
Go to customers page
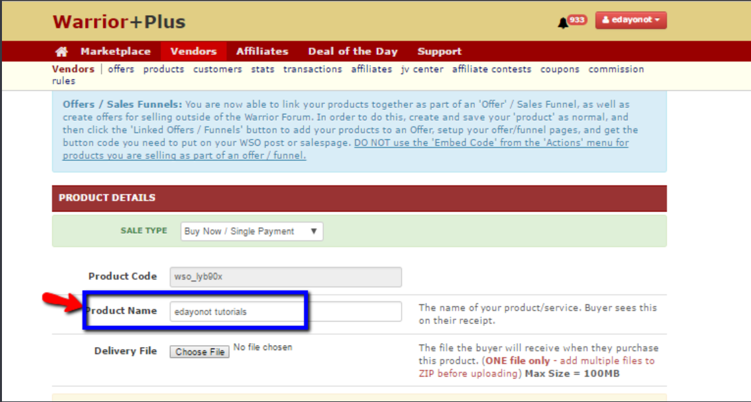217,69
